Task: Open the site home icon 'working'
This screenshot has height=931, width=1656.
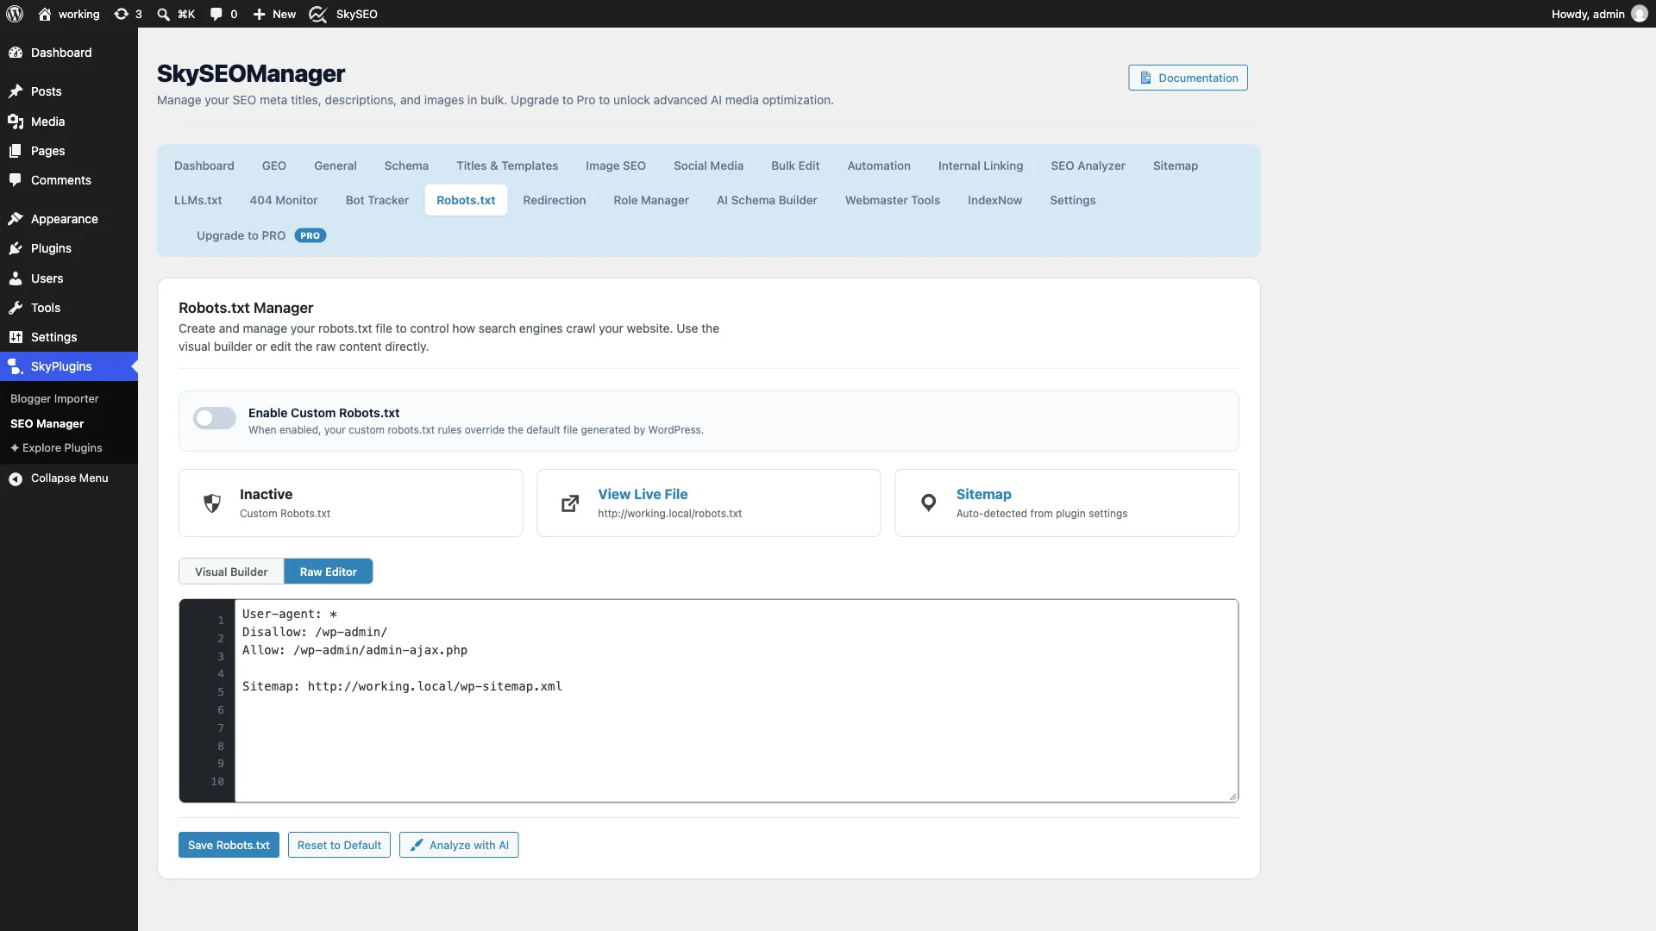Action: click(45, 14)
